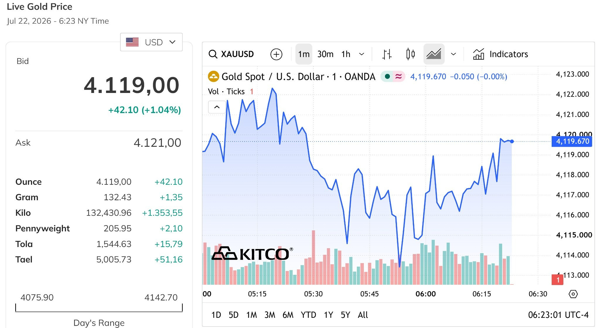The image size is (600, 328).
Task: Toggle the market status indicator pill
Action: click(x=393, y=77)
